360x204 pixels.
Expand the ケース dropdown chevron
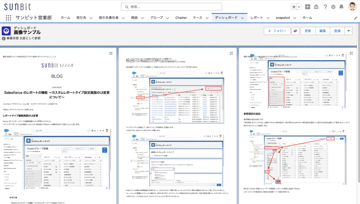point(207,18)
